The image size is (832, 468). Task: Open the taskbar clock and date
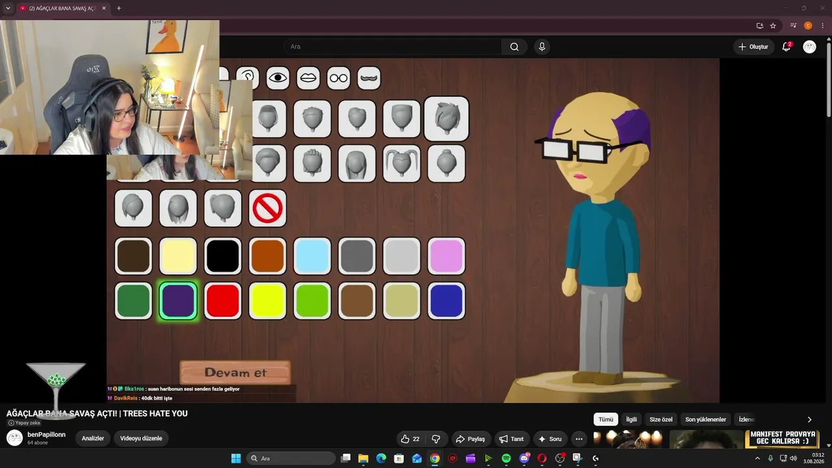pyautogui.click(x=814, y=458)
